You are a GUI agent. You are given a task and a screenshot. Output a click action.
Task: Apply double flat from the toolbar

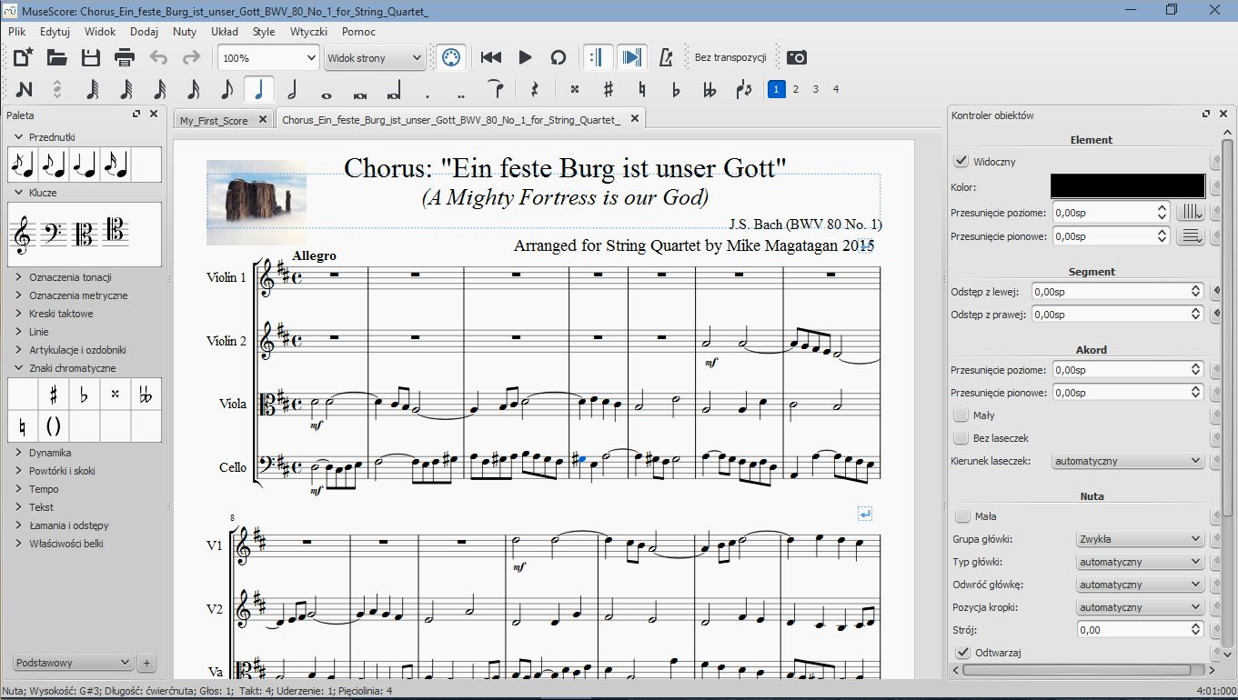(x=710, y=89)
